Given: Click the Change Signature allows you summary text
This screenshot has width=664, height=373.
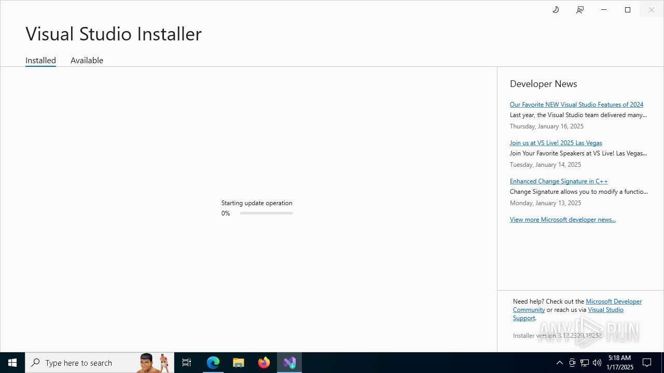Looking at the screenshot, I should 579,192.
